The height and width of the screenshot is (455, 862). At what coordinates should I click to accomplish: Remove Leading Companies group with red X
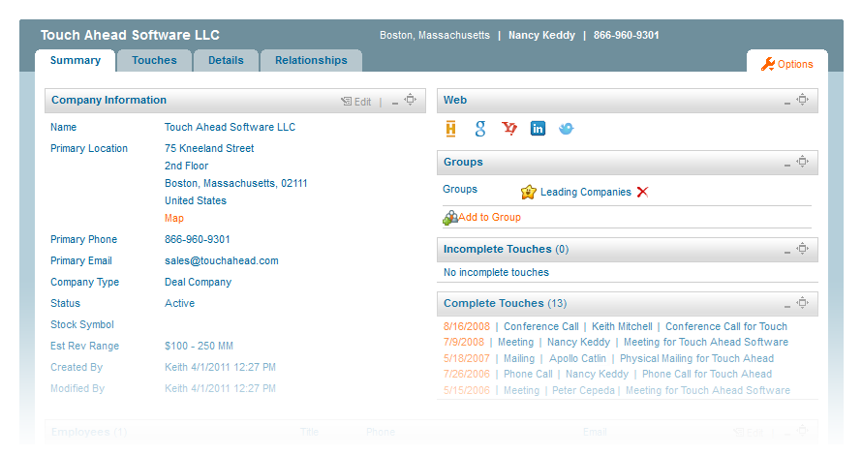click(x=642, y=192)
